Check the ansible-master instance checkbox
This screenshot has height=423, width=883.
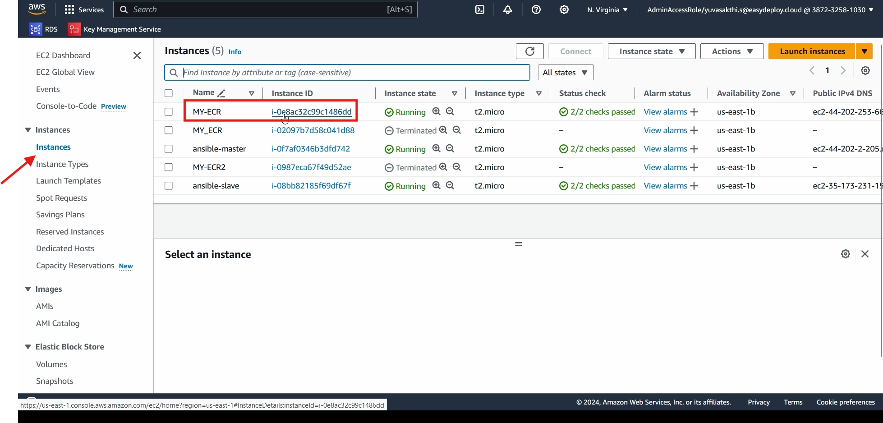pyautogui.click(x=169, y=149)
